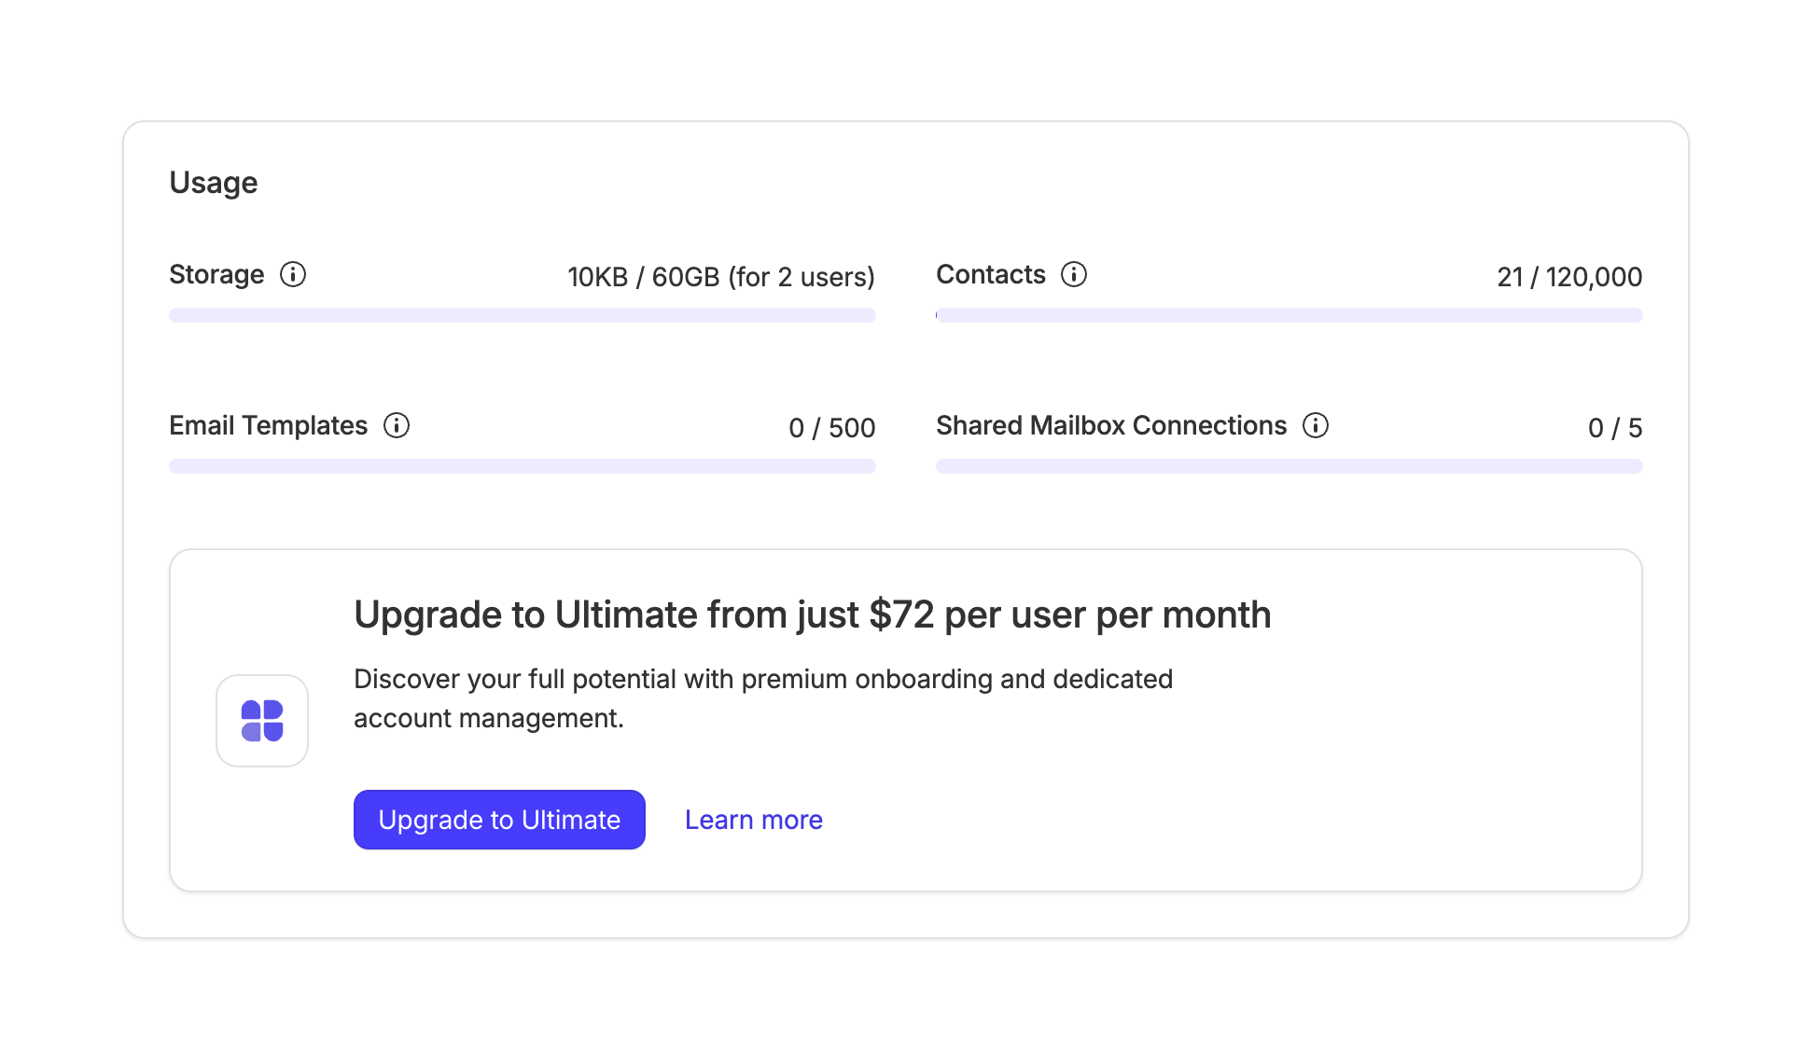The image size is (1812, 1063).
Task: Click the purple app logo icon
Action: click(262, 721)
